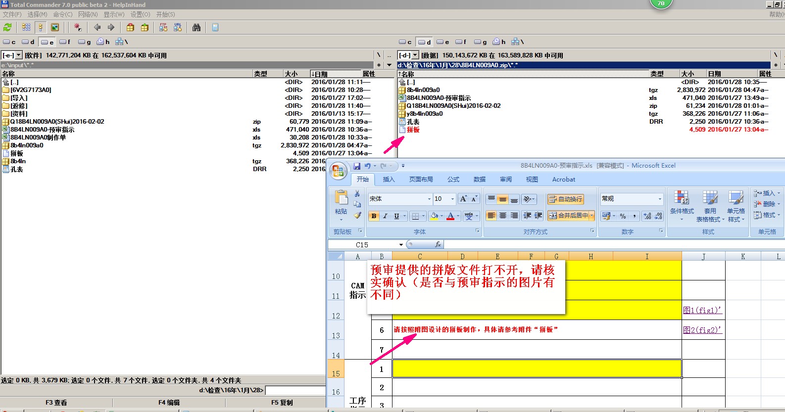Apply the red font color button
785x412 pixels.
pyautogui.click(x=450, y=216)
